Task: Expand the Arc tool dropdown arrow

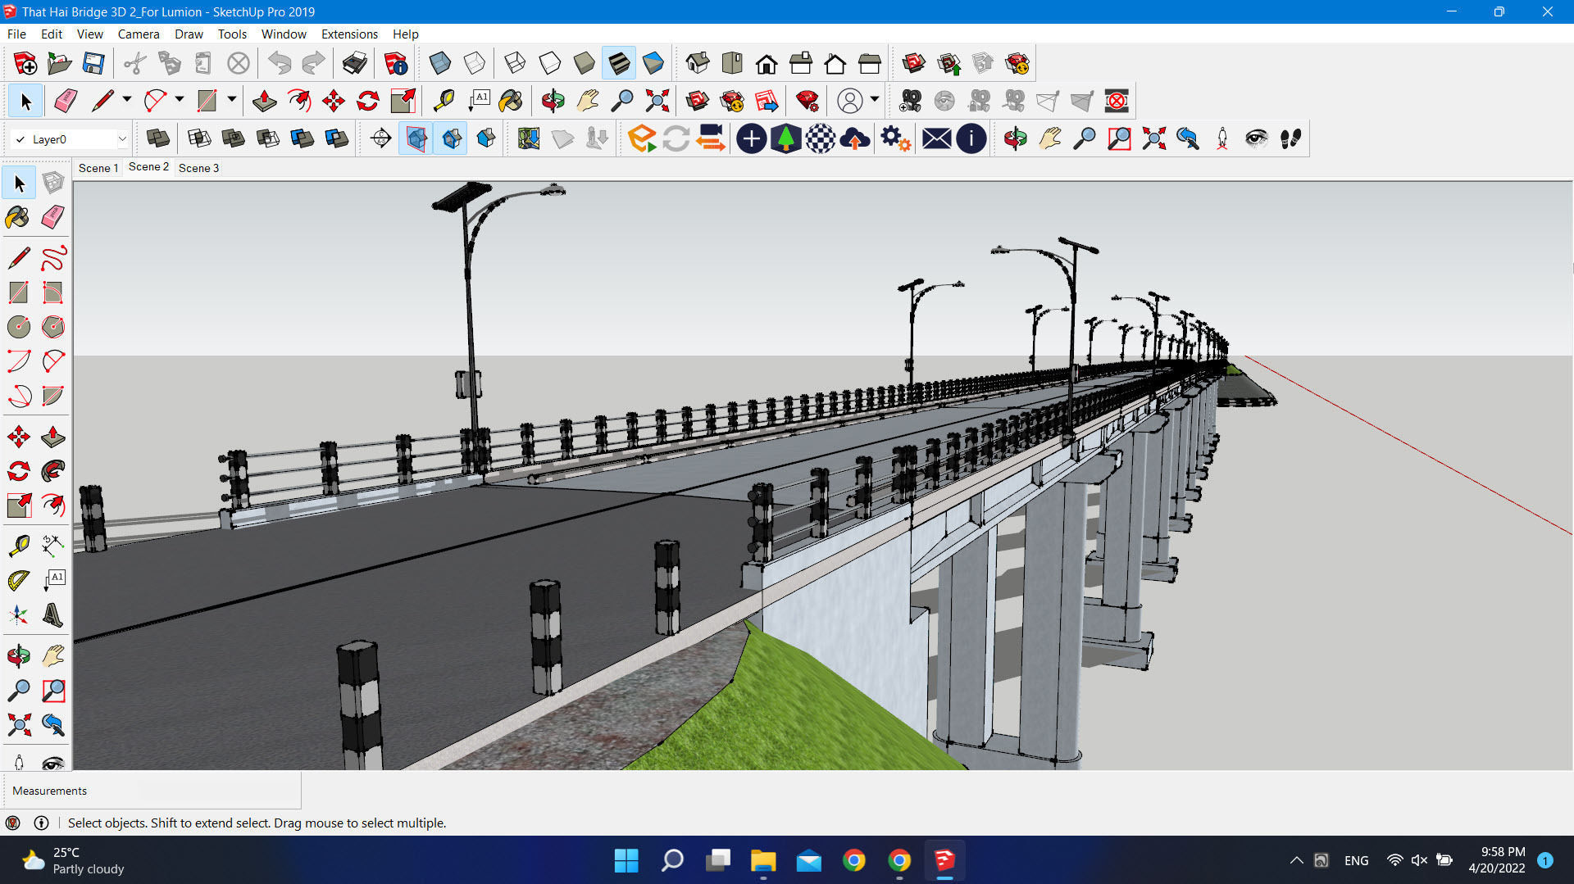Action: click(x=180, y=100)
